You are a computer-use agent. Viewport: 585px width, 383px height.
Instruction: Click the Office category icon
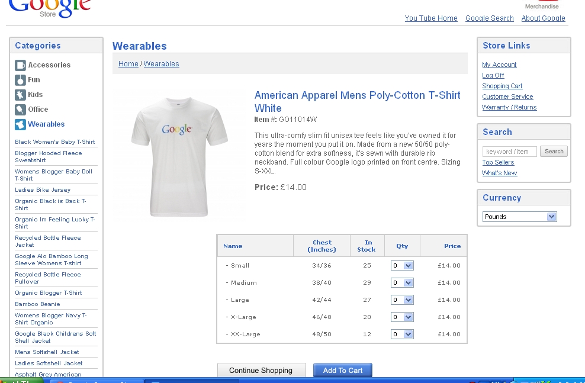point(20,110)
